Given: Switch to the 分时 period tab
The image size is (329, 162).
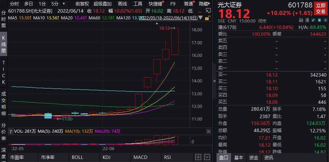Looking at the screenshot, I should coord(14,4).
